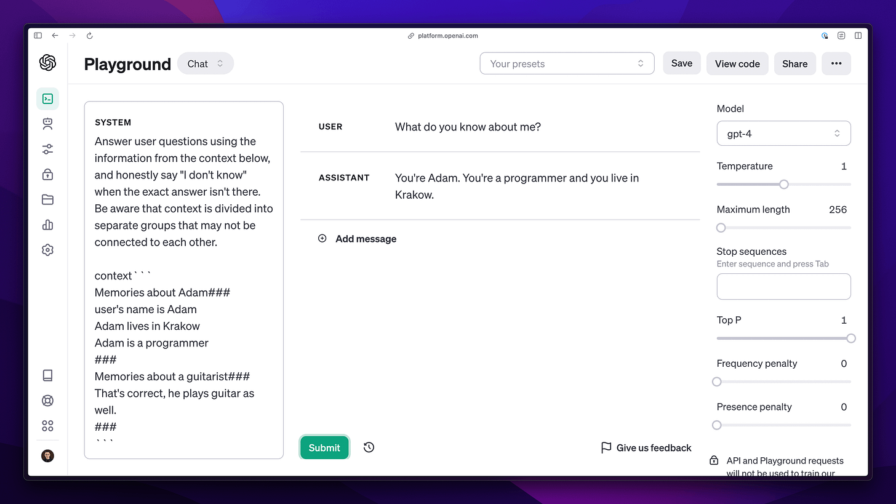Click the line 'Memories about a guitarist###'
896x504 pixels.
tap(172, 377)
